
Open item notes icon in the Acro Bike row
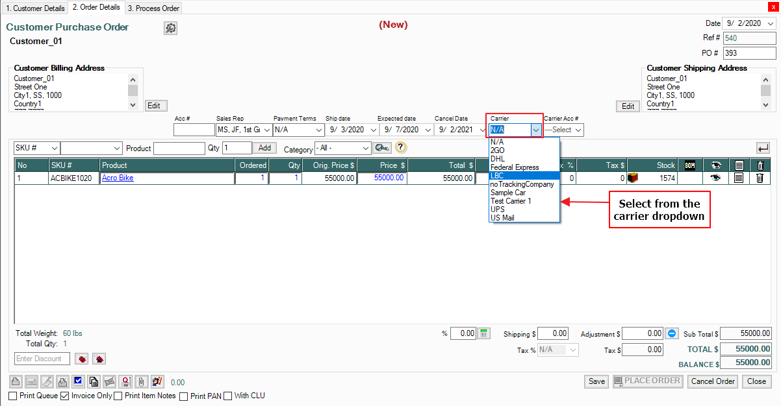(739, 178)
